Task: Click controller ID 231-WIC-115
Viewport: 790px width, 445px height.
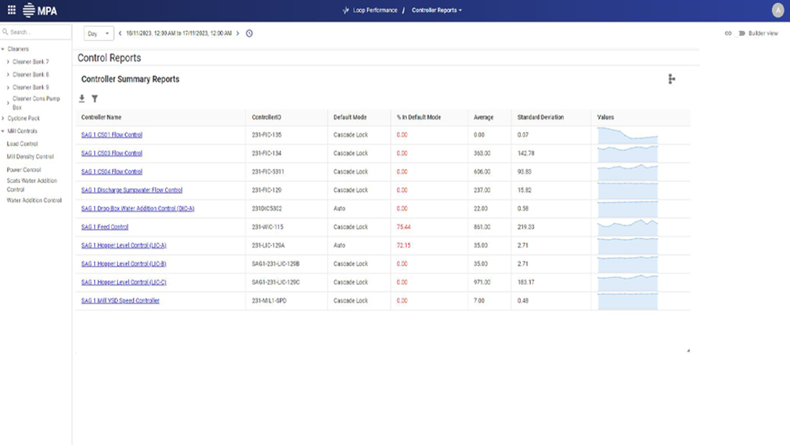Action: pos(267,227)
